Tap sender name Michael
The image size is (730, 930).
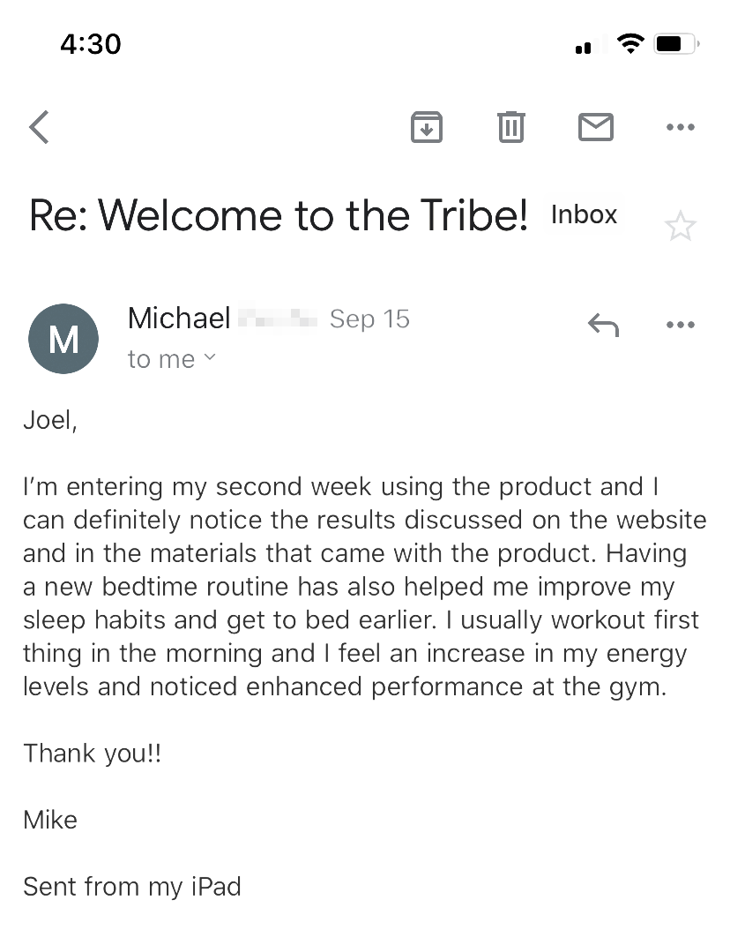click(x=179, y=319)
